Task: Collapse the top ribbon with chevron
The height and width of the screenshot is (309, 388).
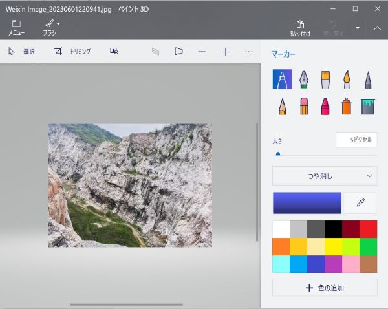Action: [x=378, y=28]
